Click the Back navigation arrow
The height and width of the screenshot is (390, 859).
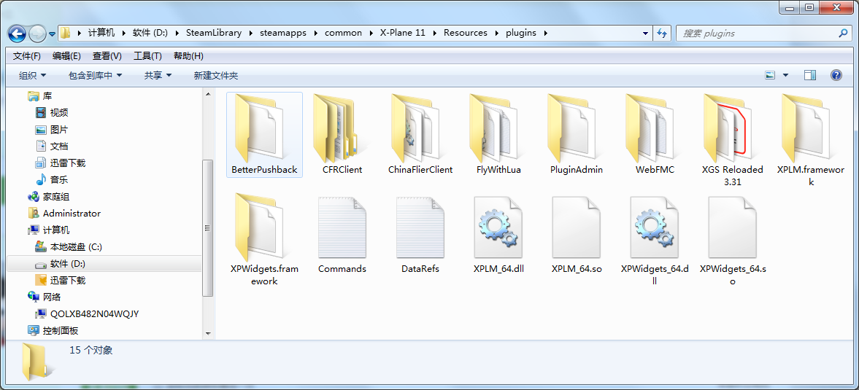pos(17,34)
